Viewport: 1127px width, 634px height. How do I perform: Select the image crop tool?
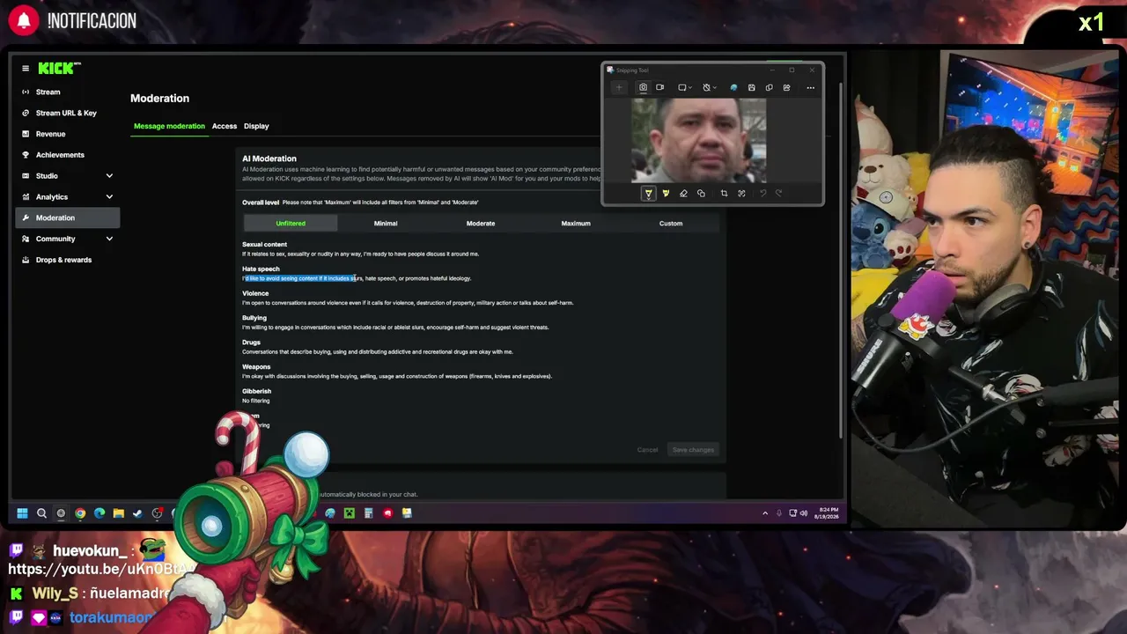click(724, 194)
